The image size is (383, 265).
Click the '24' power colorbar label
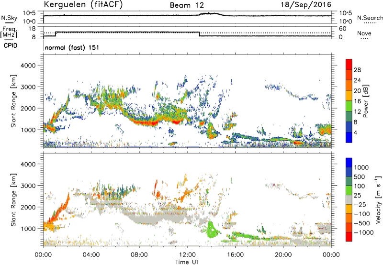coord(357,80)
